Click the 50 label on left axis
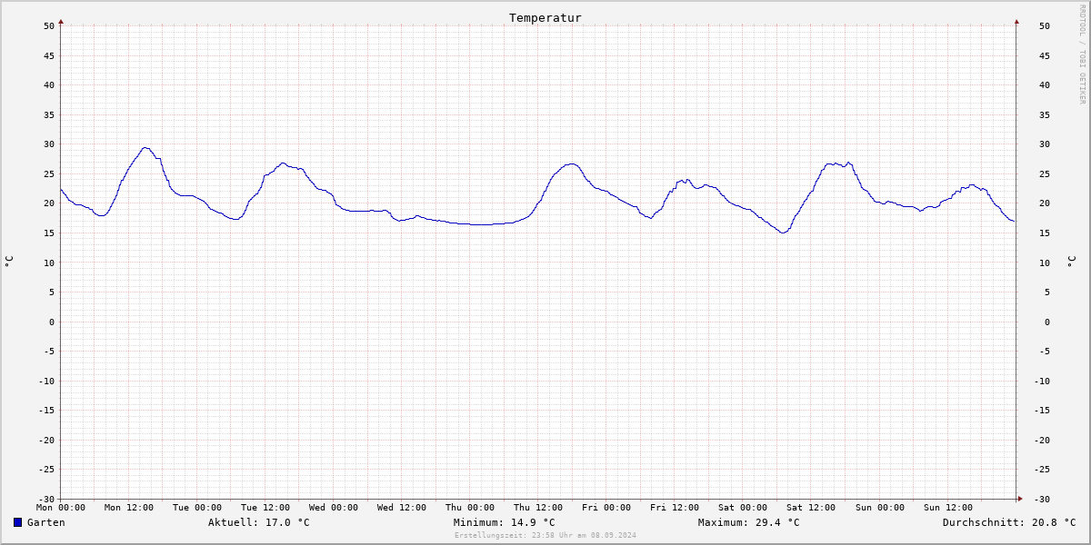Viewport: 1091px width, 545px height. pyautogui.click(x=50, y=26)
